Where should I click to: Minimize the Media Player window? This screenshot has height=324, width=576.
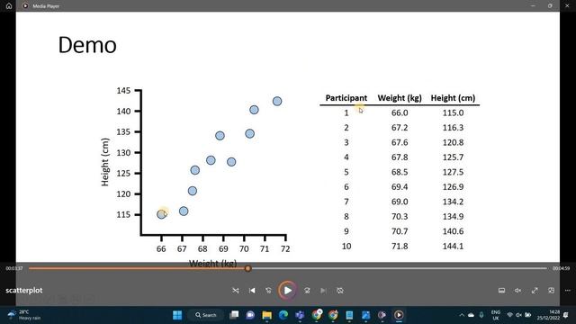(x=533, y=6)
